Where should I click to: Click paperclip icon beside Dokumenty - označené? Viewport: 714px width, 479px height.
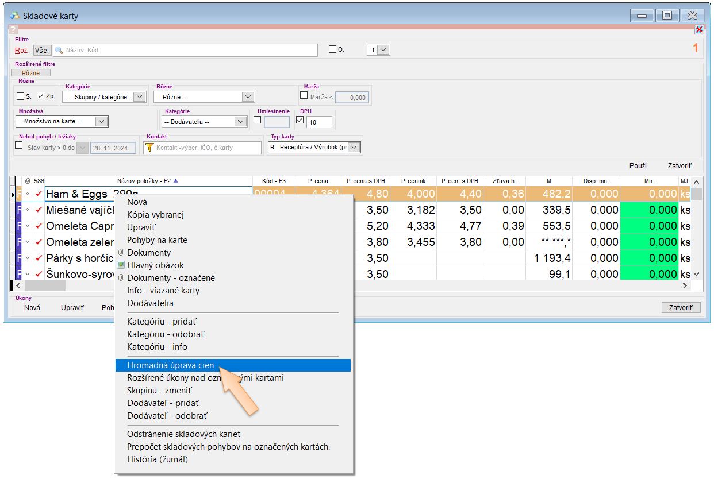tap(121, 278)
